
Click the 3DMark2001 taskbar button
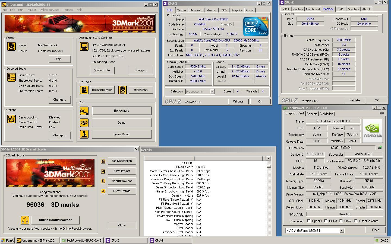37,240
